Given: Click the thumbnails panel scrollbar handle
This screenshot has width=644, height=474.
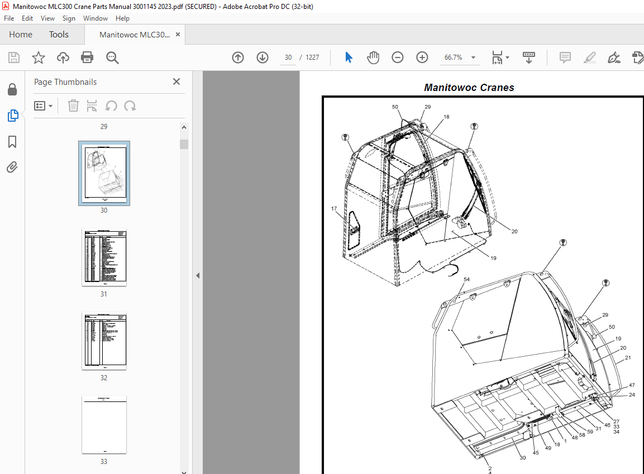Looking at the screenshot, I should click(x=184, y=144).
